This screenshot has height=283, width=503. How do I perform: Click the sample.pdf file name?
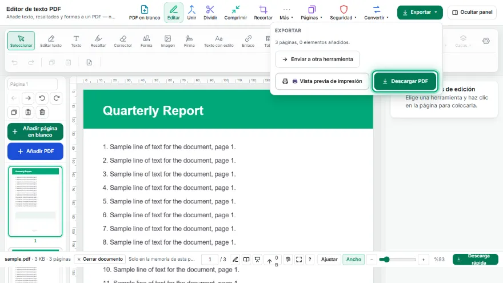(x=17, y=259)
